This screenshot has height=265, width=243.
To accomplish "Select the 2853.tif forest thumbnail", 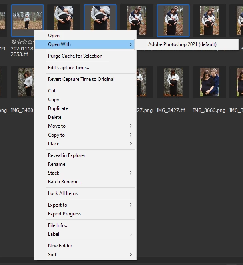I will (27, 20).
